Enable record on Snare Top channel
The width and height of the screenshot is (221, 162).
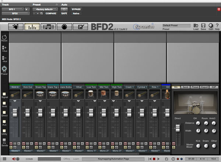tap(44, 144)
